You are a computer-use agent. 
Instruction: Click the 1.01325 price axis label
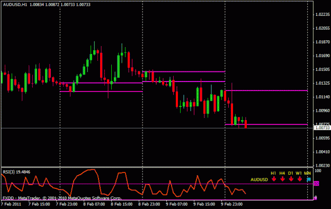[323, 83]
